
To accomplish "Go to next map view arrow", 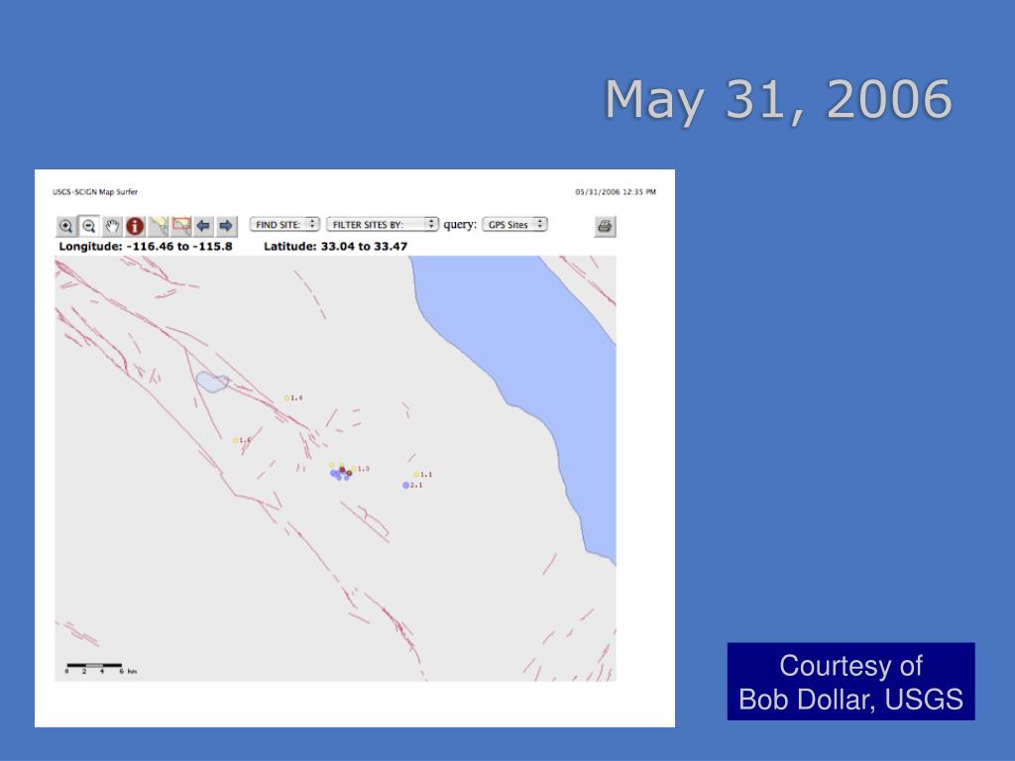I will [226, 226].
